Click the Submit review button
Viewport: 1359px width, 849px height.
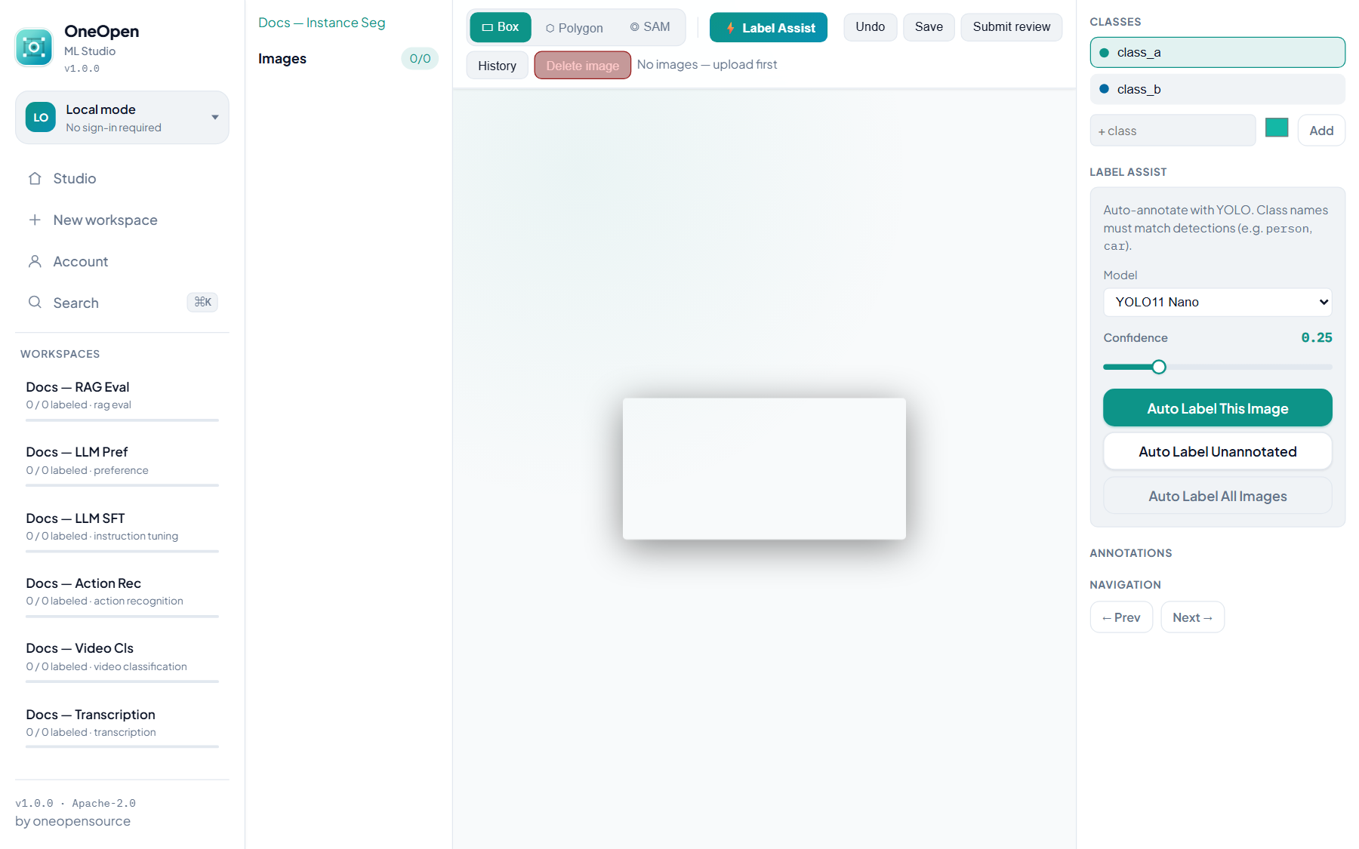1011,27
